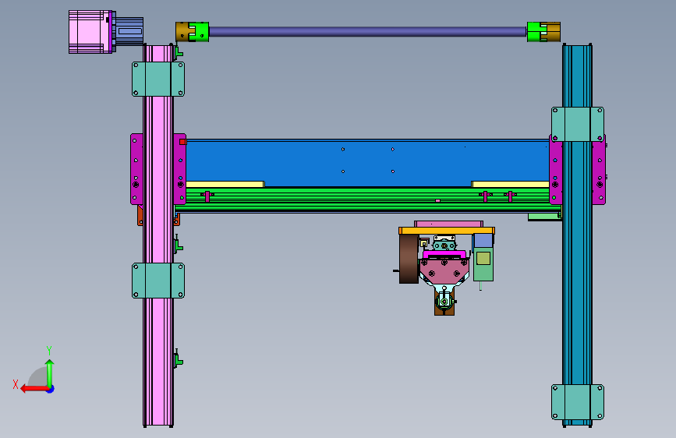
Task: Click the large blue gantry plate
Action: [367, 163]
